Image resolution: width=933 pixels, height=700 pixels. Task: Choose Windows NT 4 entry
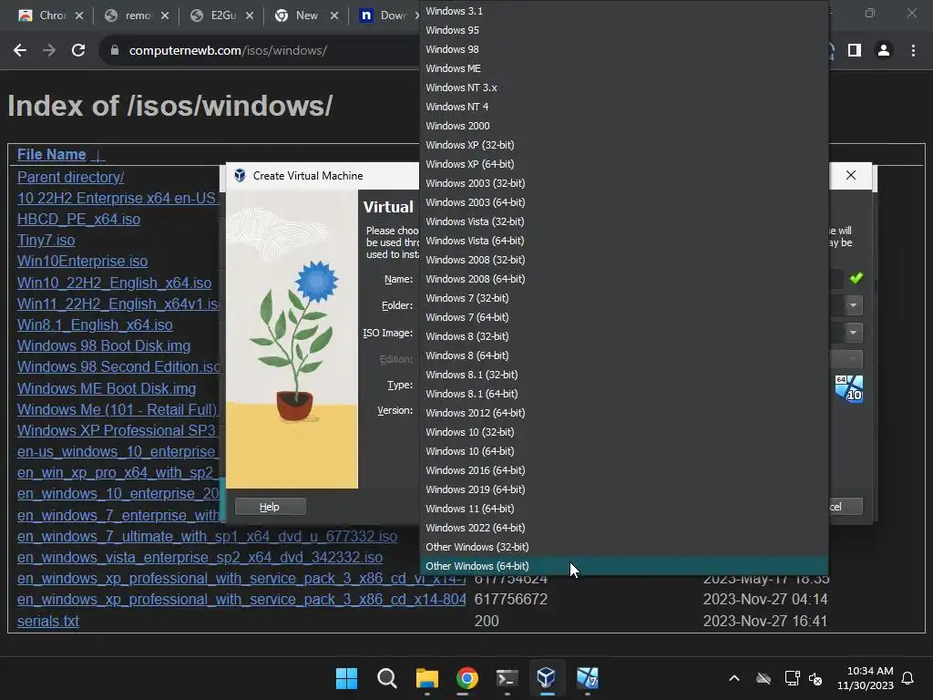(x=623, y=106)
